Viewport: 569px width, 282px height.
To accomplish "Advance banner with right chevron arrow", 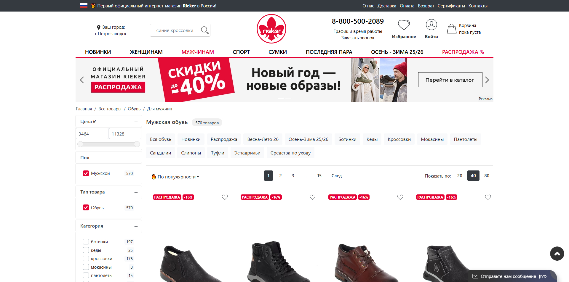I will pyautogui.click(x=487, y=80).
